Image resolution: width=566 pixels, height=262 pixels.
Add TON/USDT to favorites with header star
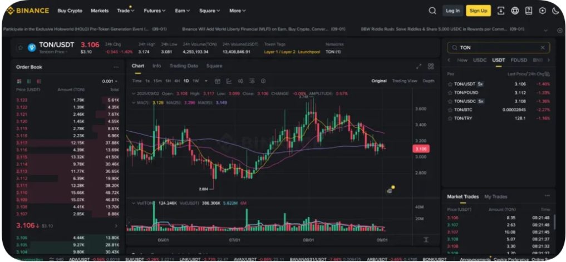click(x=21, y=48)
